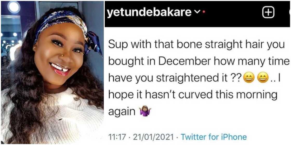
Task: Open the Twitter for iPhone source link
Action: tap(214, 136)
